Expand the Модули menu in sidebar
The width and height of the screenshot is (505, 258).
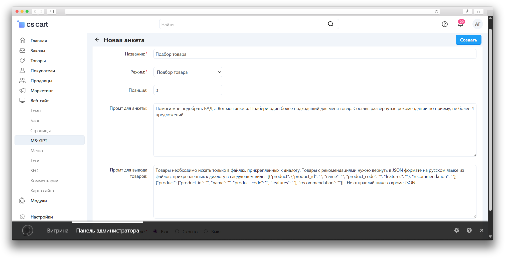click(39, 201)
